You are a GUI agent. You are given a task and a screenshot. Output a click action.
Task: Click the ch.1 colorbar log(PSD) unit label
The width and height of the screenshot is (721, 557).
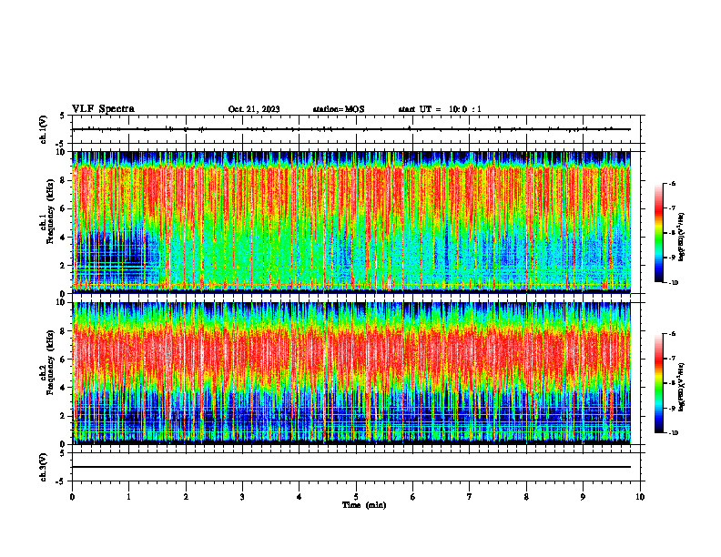click(x=682, y=237)
